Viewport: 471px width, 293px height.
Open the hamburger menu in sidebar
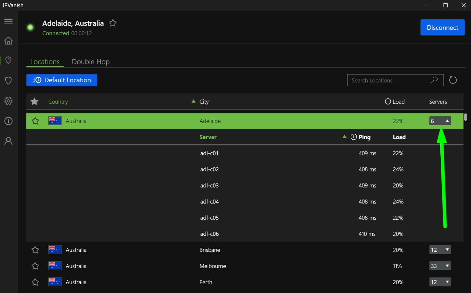(x=9, y=21)
